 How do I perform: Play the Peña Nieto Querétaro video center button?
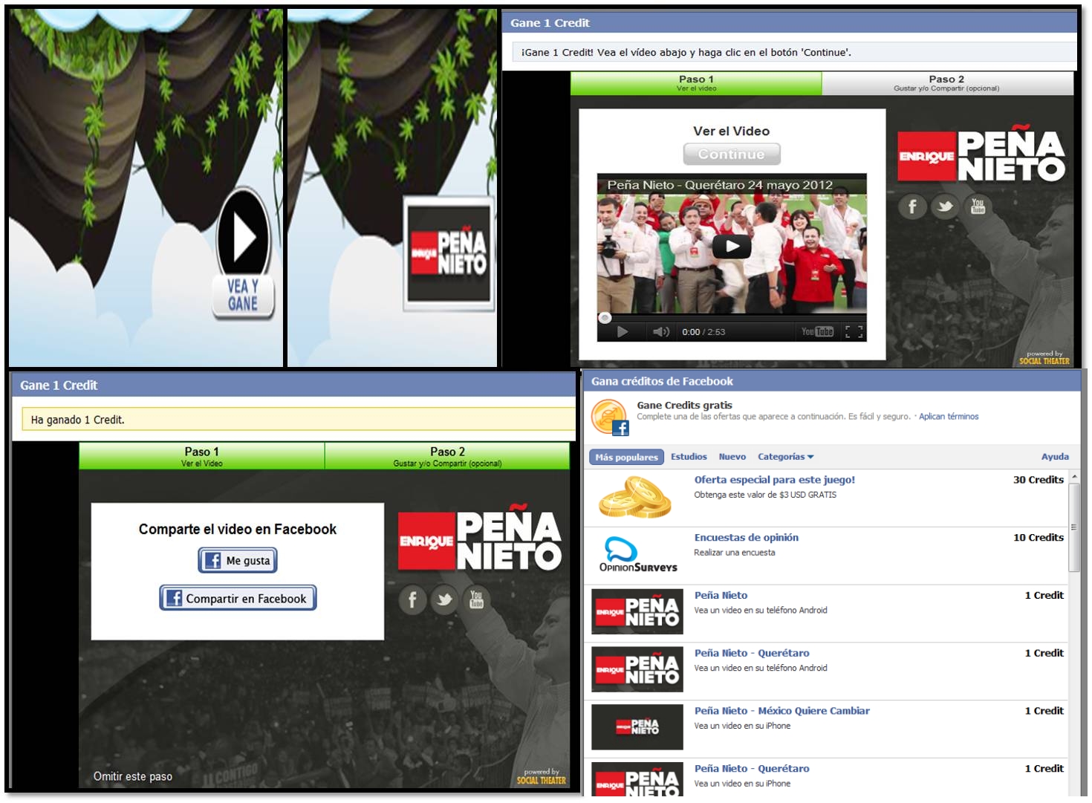tap(732, 246)
